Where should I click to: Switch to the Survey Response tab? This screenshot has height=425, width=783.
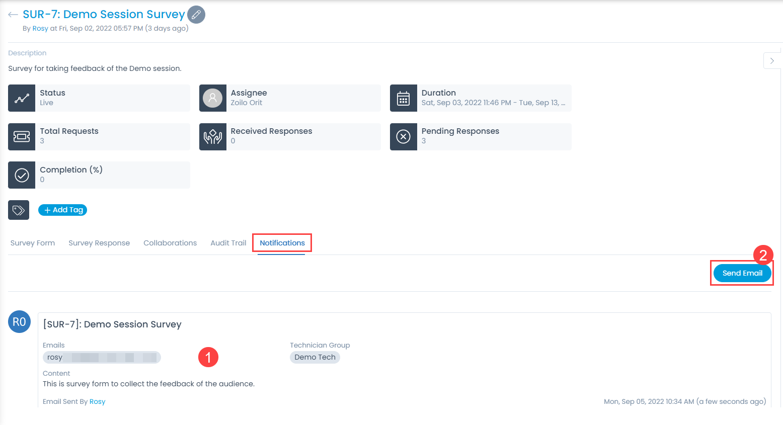[x=99, y=243]
